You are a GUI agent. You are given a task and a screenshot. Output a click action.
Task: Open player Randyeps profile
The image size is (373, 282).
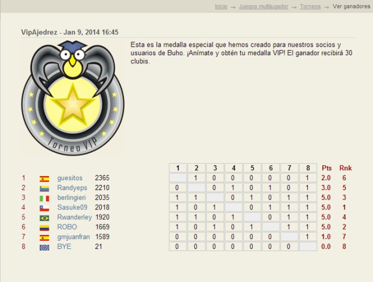72,188
